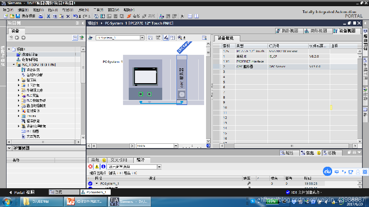The width and height of the screenshot is (369, 207).
Task: Click the redo arrow icon
Action: (x=85, y=16)
